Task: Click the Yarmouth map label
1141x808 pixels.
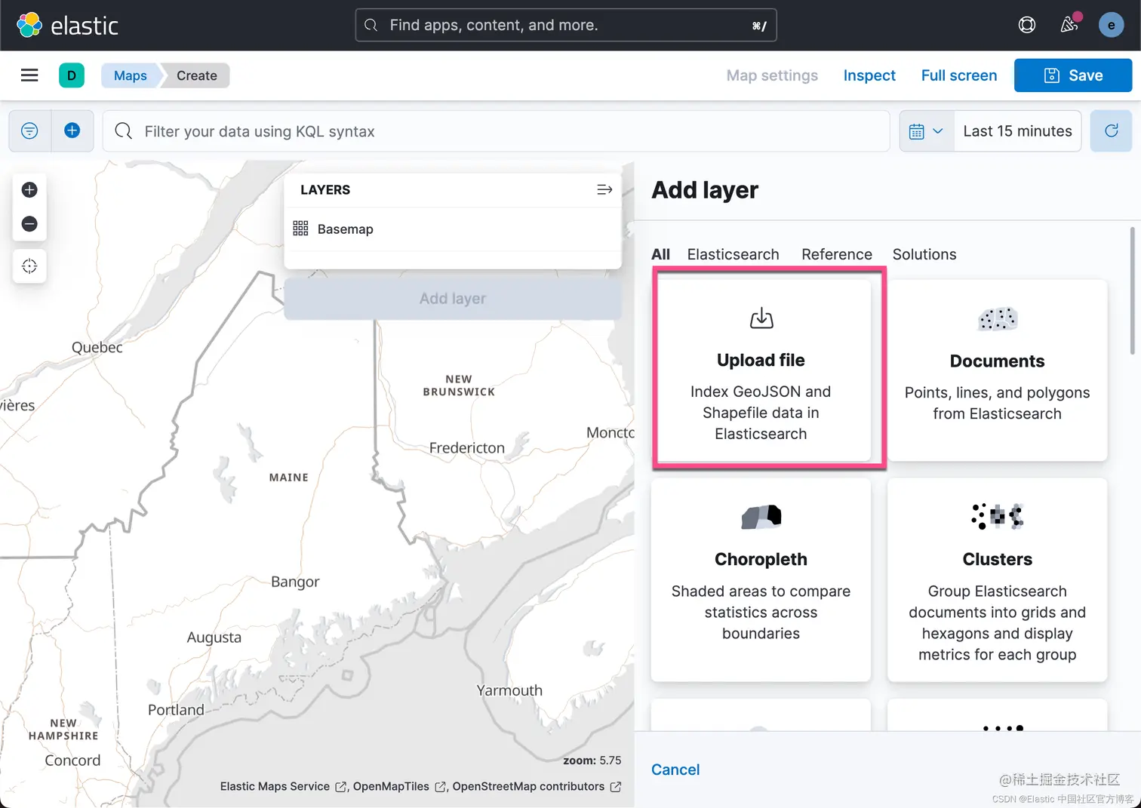Action: [509, 690]
